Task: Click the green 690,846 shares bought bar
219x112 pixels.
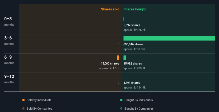Action: [169, 38]
